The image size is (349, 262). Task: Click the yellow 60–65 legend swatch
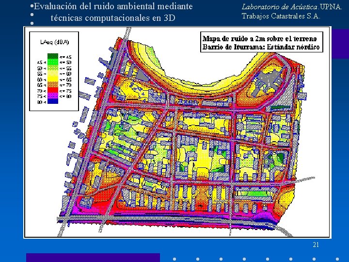coord(53,79)
